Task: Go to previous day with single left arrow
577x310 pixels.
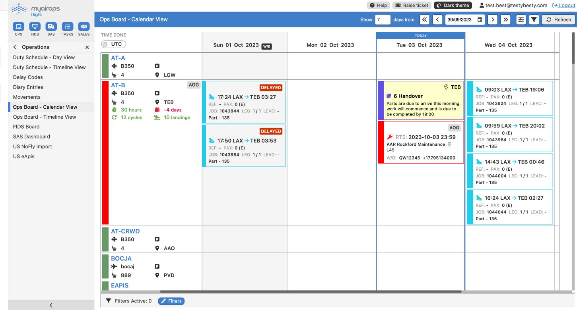Action: [x=437, y=19]
